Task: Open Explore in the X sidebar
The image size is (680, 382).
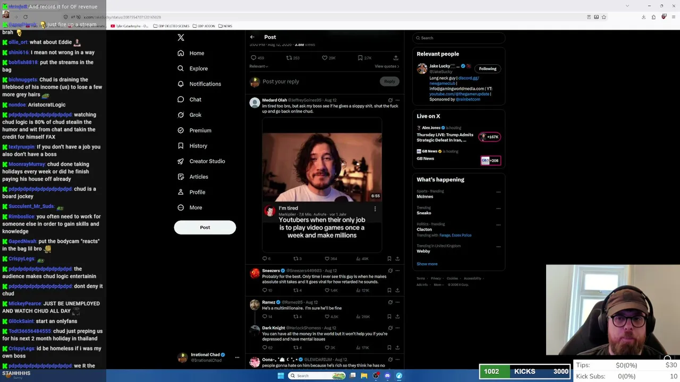Action: [192, 68]
